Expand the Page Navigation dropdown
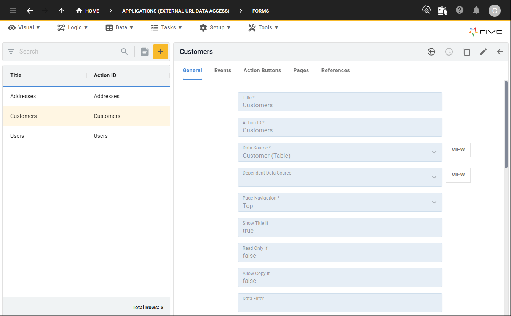The width and height of the screenshot is (511, 316). (434, 202)
